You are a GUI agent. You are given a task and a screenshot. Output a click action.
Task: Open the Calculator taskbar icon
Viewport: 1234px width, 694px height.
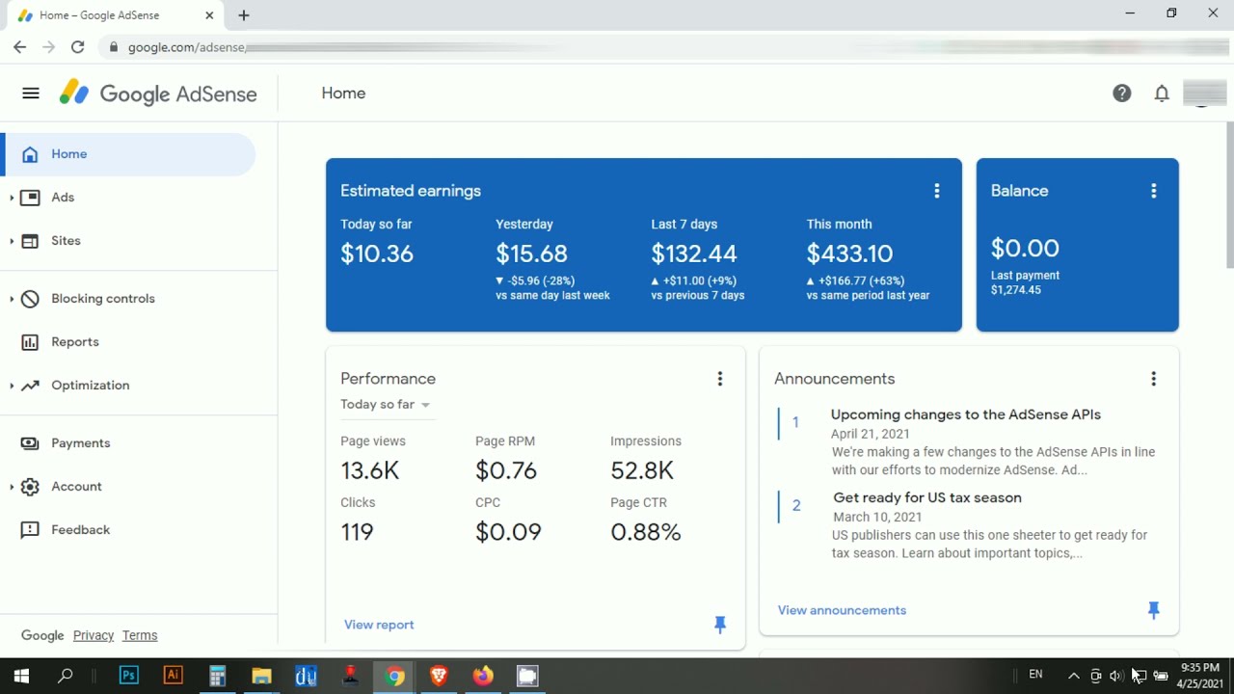(x=217, y=676)
